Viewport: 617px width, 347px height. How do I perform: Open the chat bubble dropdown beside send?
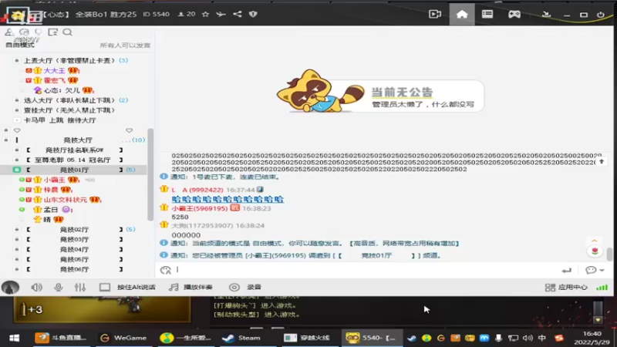click(595, 271)
